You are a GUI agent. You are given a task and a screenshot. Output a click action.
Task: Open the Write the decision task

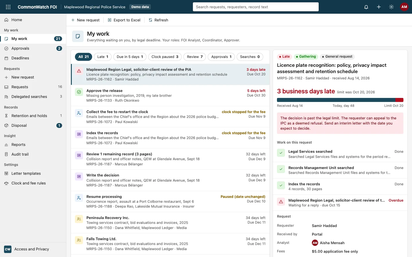tap(170, 180)
